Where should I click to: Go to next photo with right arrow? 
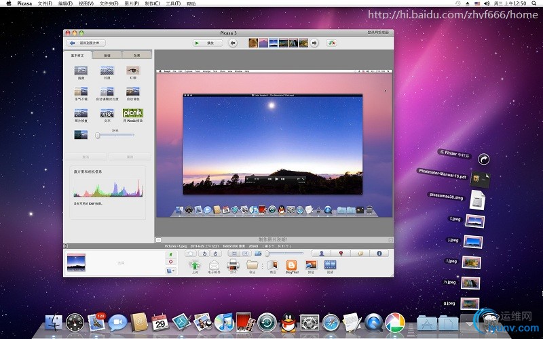(314, 43)
